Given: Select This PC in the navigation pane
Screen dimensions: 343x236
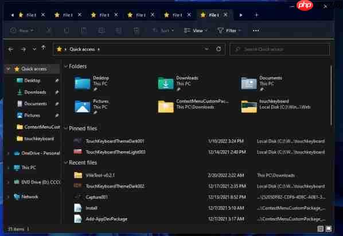Looking at the screenshot, I should 25,167.
